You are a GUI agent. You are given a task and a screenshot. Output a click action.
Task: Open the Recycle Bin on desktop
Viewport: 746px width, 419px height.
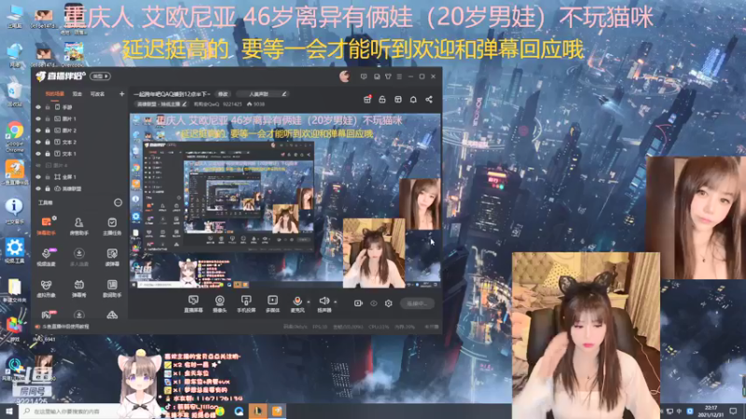coord(15,94)
